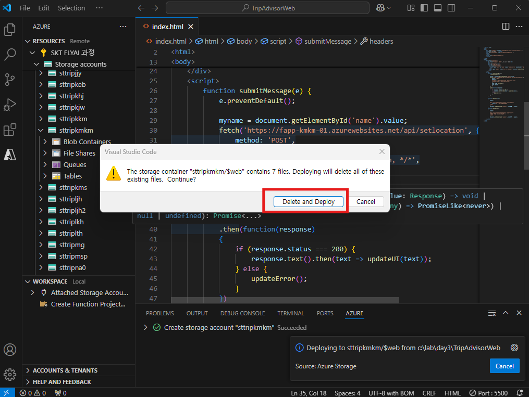
Task: Go forward using the right arrow
Action: tap(155, 8)
